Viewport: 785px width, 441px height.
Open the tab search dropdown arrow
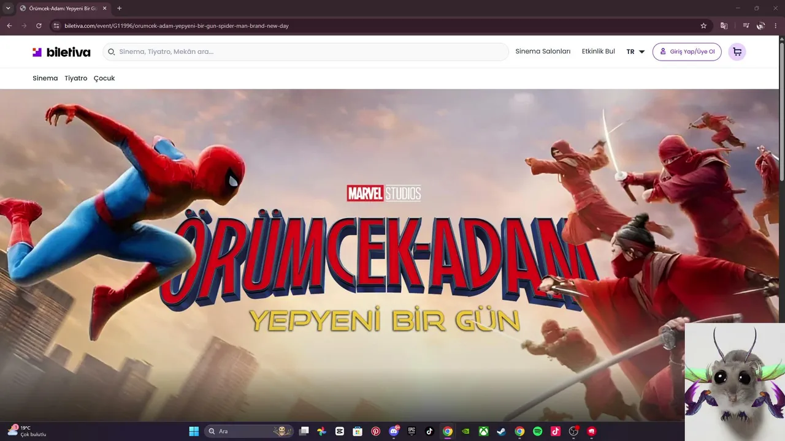coord(8,8)
